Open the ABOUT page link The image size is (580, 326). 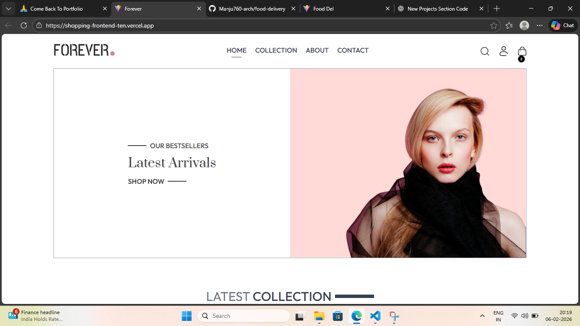(317, 50)
